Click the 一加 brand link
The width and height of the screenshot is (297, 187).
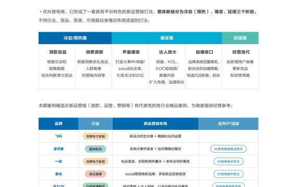(x=58, y=162)
